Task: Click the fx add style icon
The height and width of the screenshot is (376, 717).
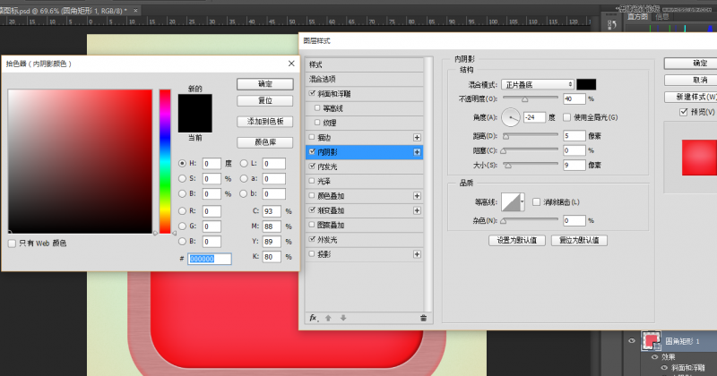Action: 313,318
